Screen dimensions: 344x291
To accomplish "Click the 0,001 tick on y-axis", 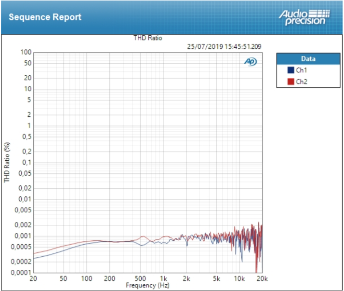I will click(24, 236).
